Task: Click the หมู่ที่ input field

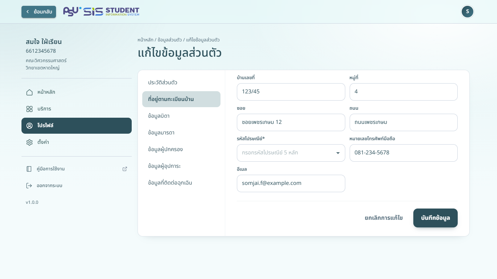Action: click(x=403, y=92)
